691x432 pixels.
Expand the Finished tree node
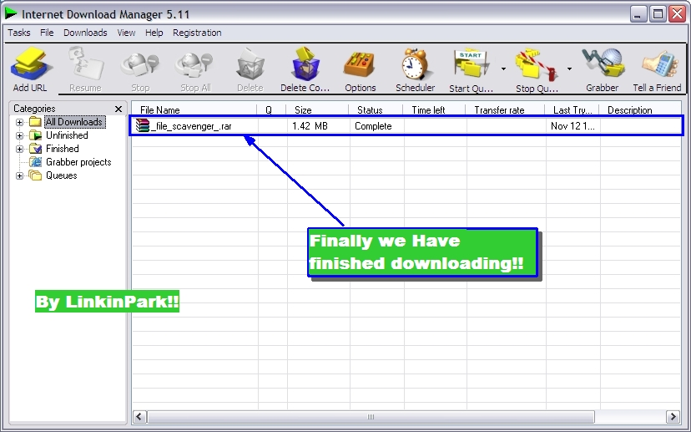click(x=19, y=149)
